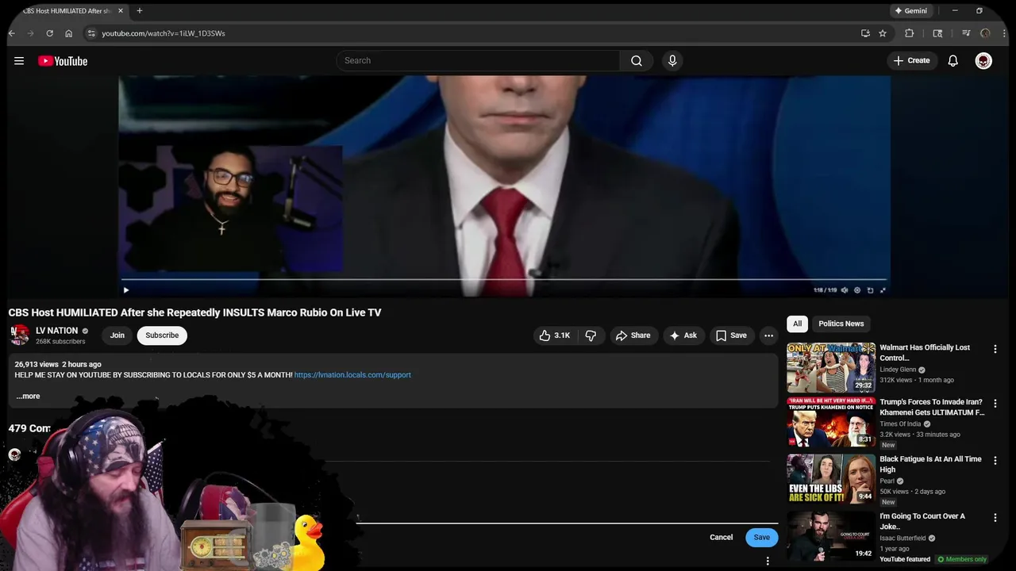Open the Ask AI feature
The width and height of the screenshot is (1016, 571).
point(683,335)
